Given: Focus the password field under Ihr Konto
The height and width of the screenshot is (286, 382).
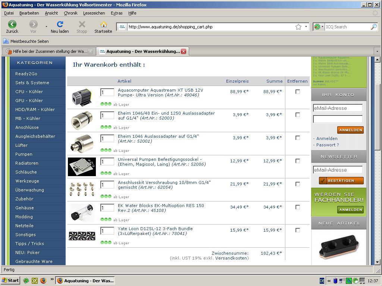Looking at the screenshot, I should (338, 119).
